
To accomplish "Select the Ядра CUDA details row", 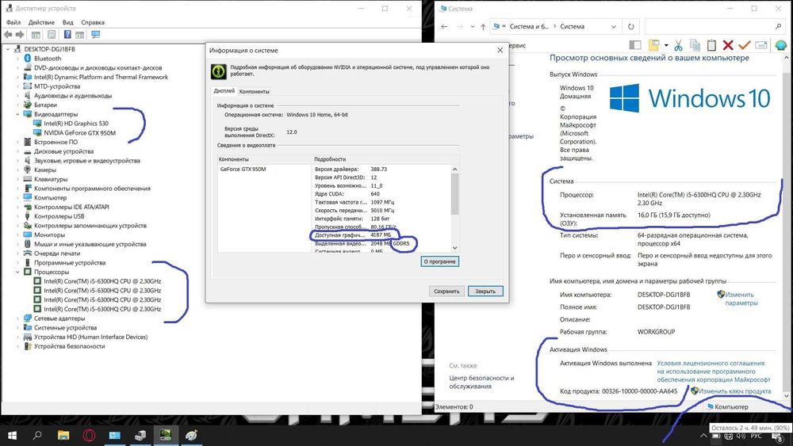I will 382,194.
